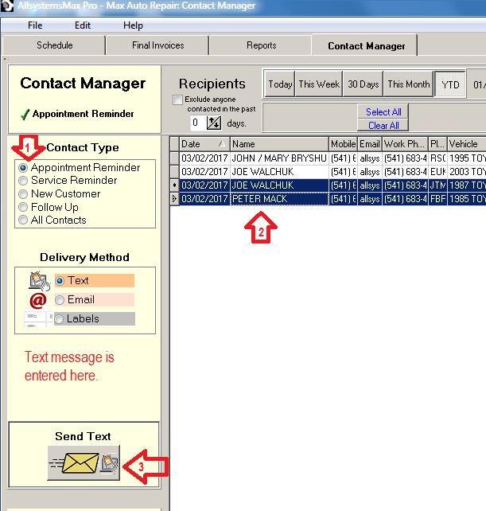Click the Clear All link
The image size is (486, 511).
click(383, 125)
